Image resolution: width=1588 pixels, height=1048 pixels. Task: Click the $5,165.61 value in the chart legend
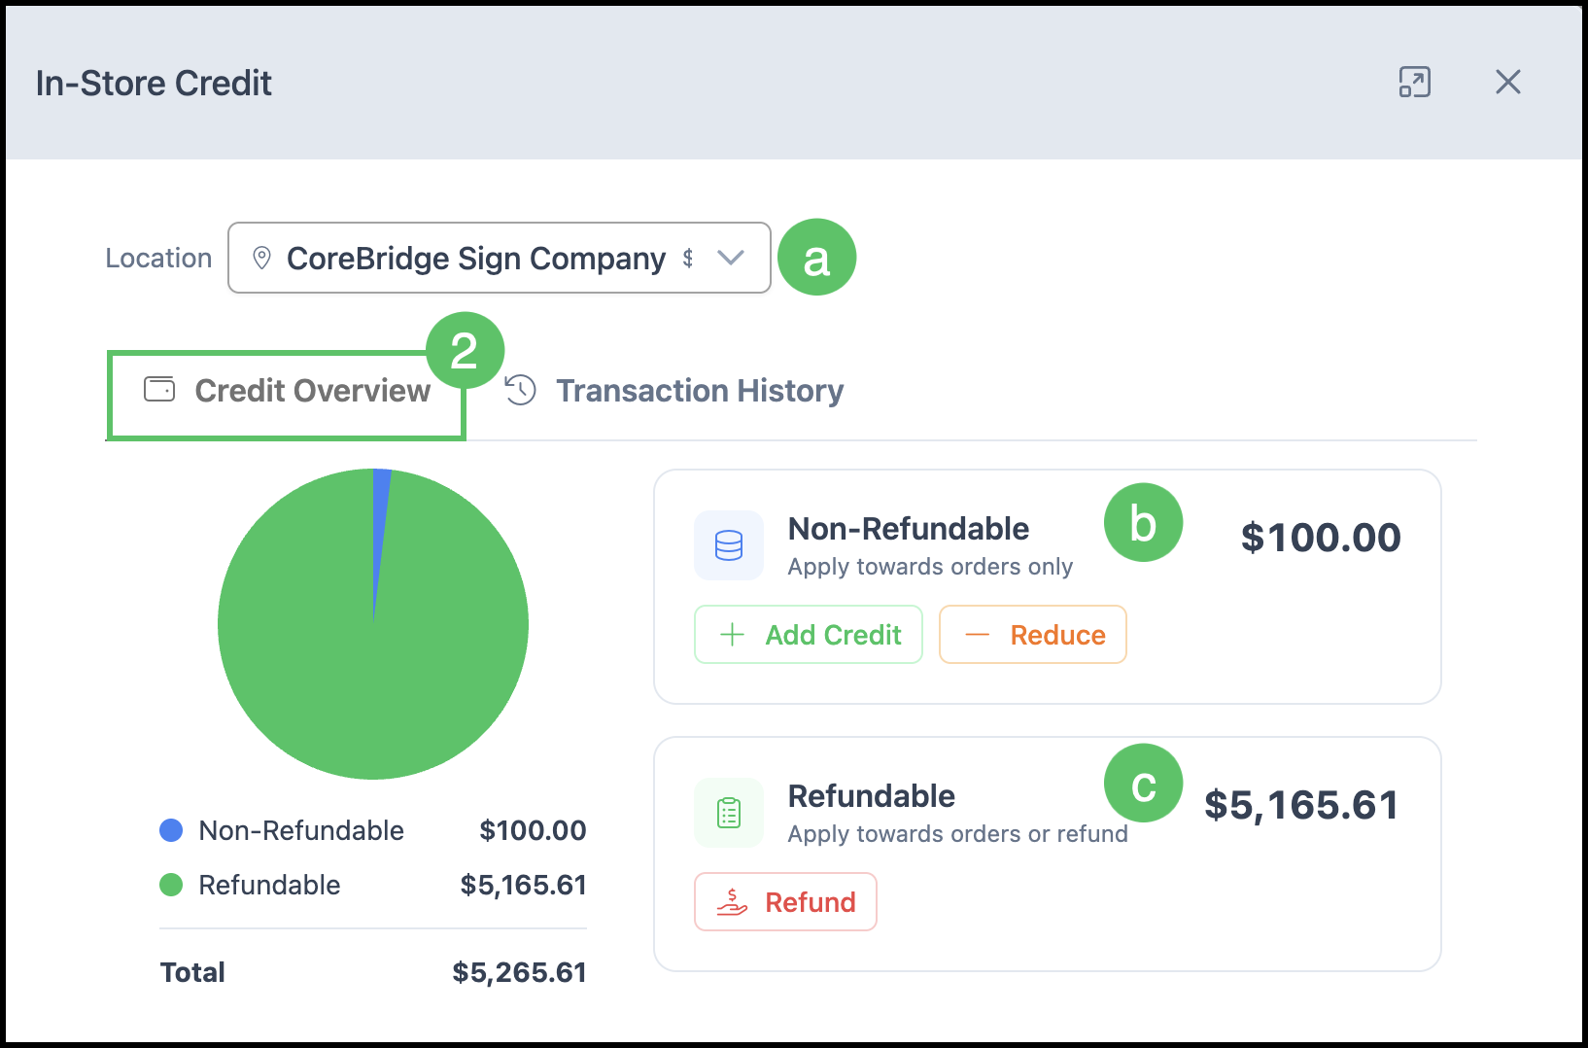pyautogui.click(x=523, y=885)
